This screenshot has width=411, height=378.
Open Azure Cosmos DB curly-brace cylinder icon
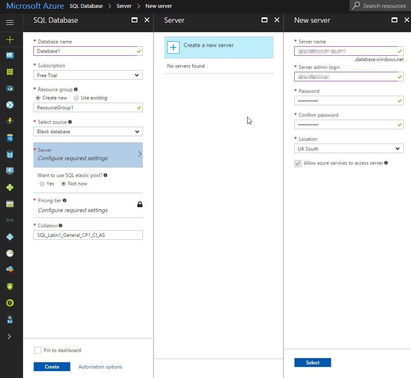tap(10, 154)
